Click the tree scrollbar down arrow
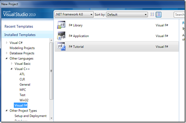 click(x=51, y=118)
